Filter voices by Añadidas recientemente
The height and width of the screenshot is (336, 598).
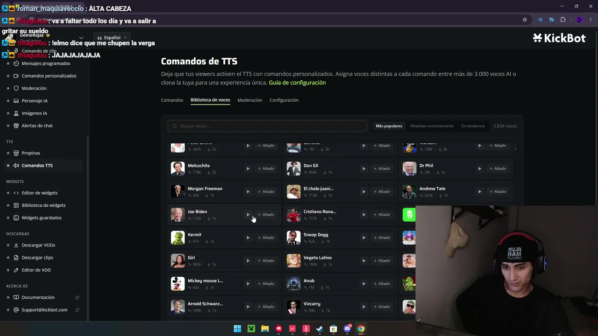pos(432,126)
